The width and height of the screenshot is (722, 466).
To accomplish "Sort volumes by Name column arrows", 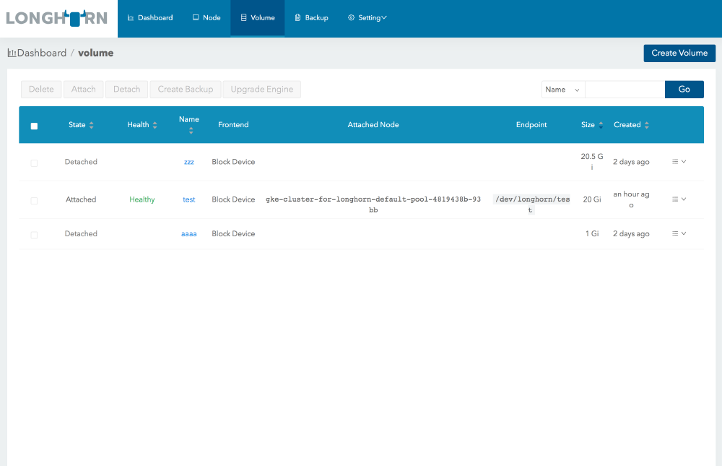I will point(191,131).
